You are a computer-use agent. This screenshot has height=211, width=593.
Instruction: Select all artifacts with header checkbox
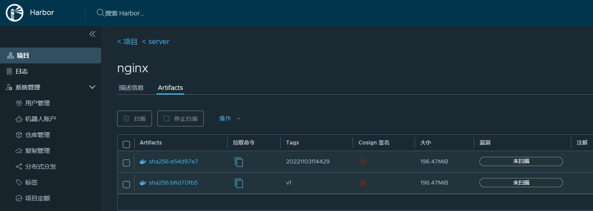click(x=126, y=144)
